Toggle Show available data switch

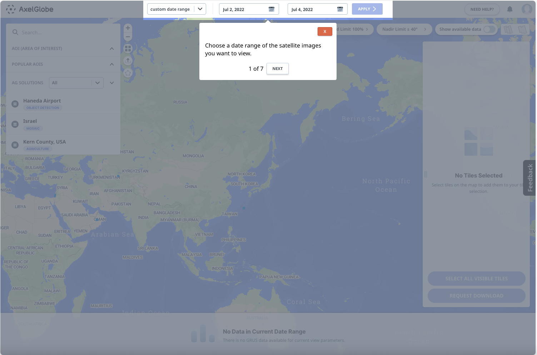[x=489, y=29]
